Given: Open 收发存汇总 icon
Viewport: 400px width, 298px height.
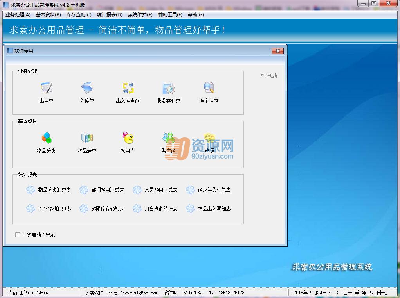Looking at the screenshot, I should click(x=169, y=88).
